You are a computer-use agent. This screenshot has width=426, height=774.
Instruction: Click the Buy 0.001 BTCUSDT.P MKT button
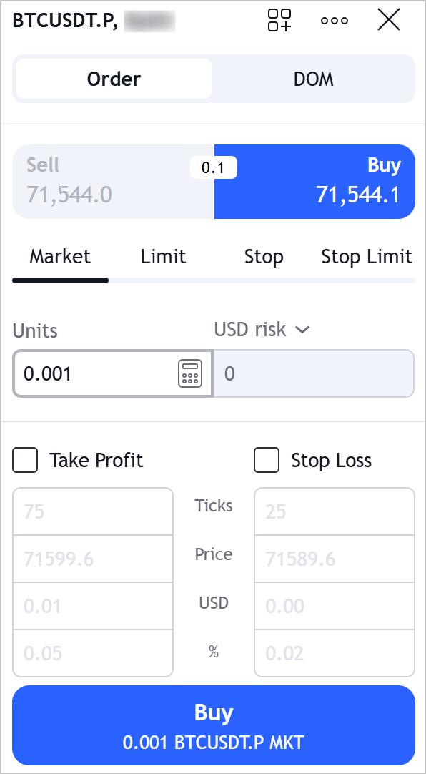pyautogui.click(x=214, y=725)
